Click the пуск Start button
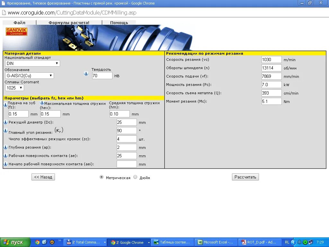Image resolution: width=329 pixels, height=247 pixels. coord(15,242)
